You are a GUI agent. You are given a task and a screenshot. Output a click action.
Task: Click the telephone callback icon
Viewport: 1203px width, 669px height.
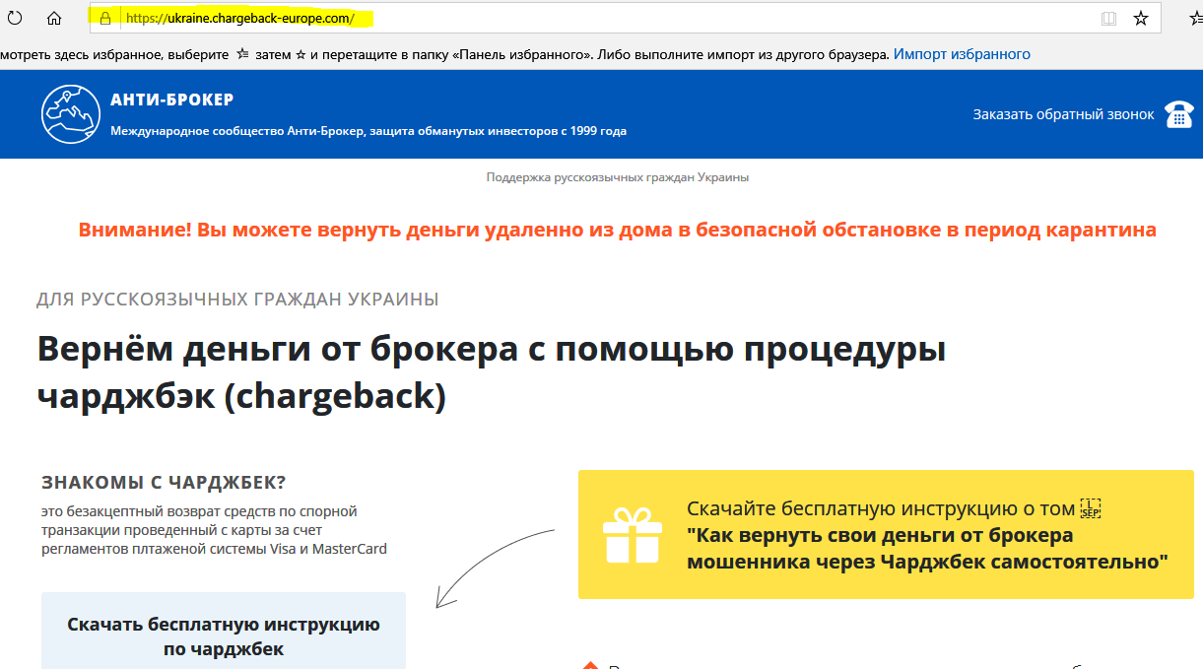point(1178,114)
